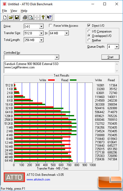
Task: Minimize the ATTO Disk Benchmark window
Action: coord(93,4)
